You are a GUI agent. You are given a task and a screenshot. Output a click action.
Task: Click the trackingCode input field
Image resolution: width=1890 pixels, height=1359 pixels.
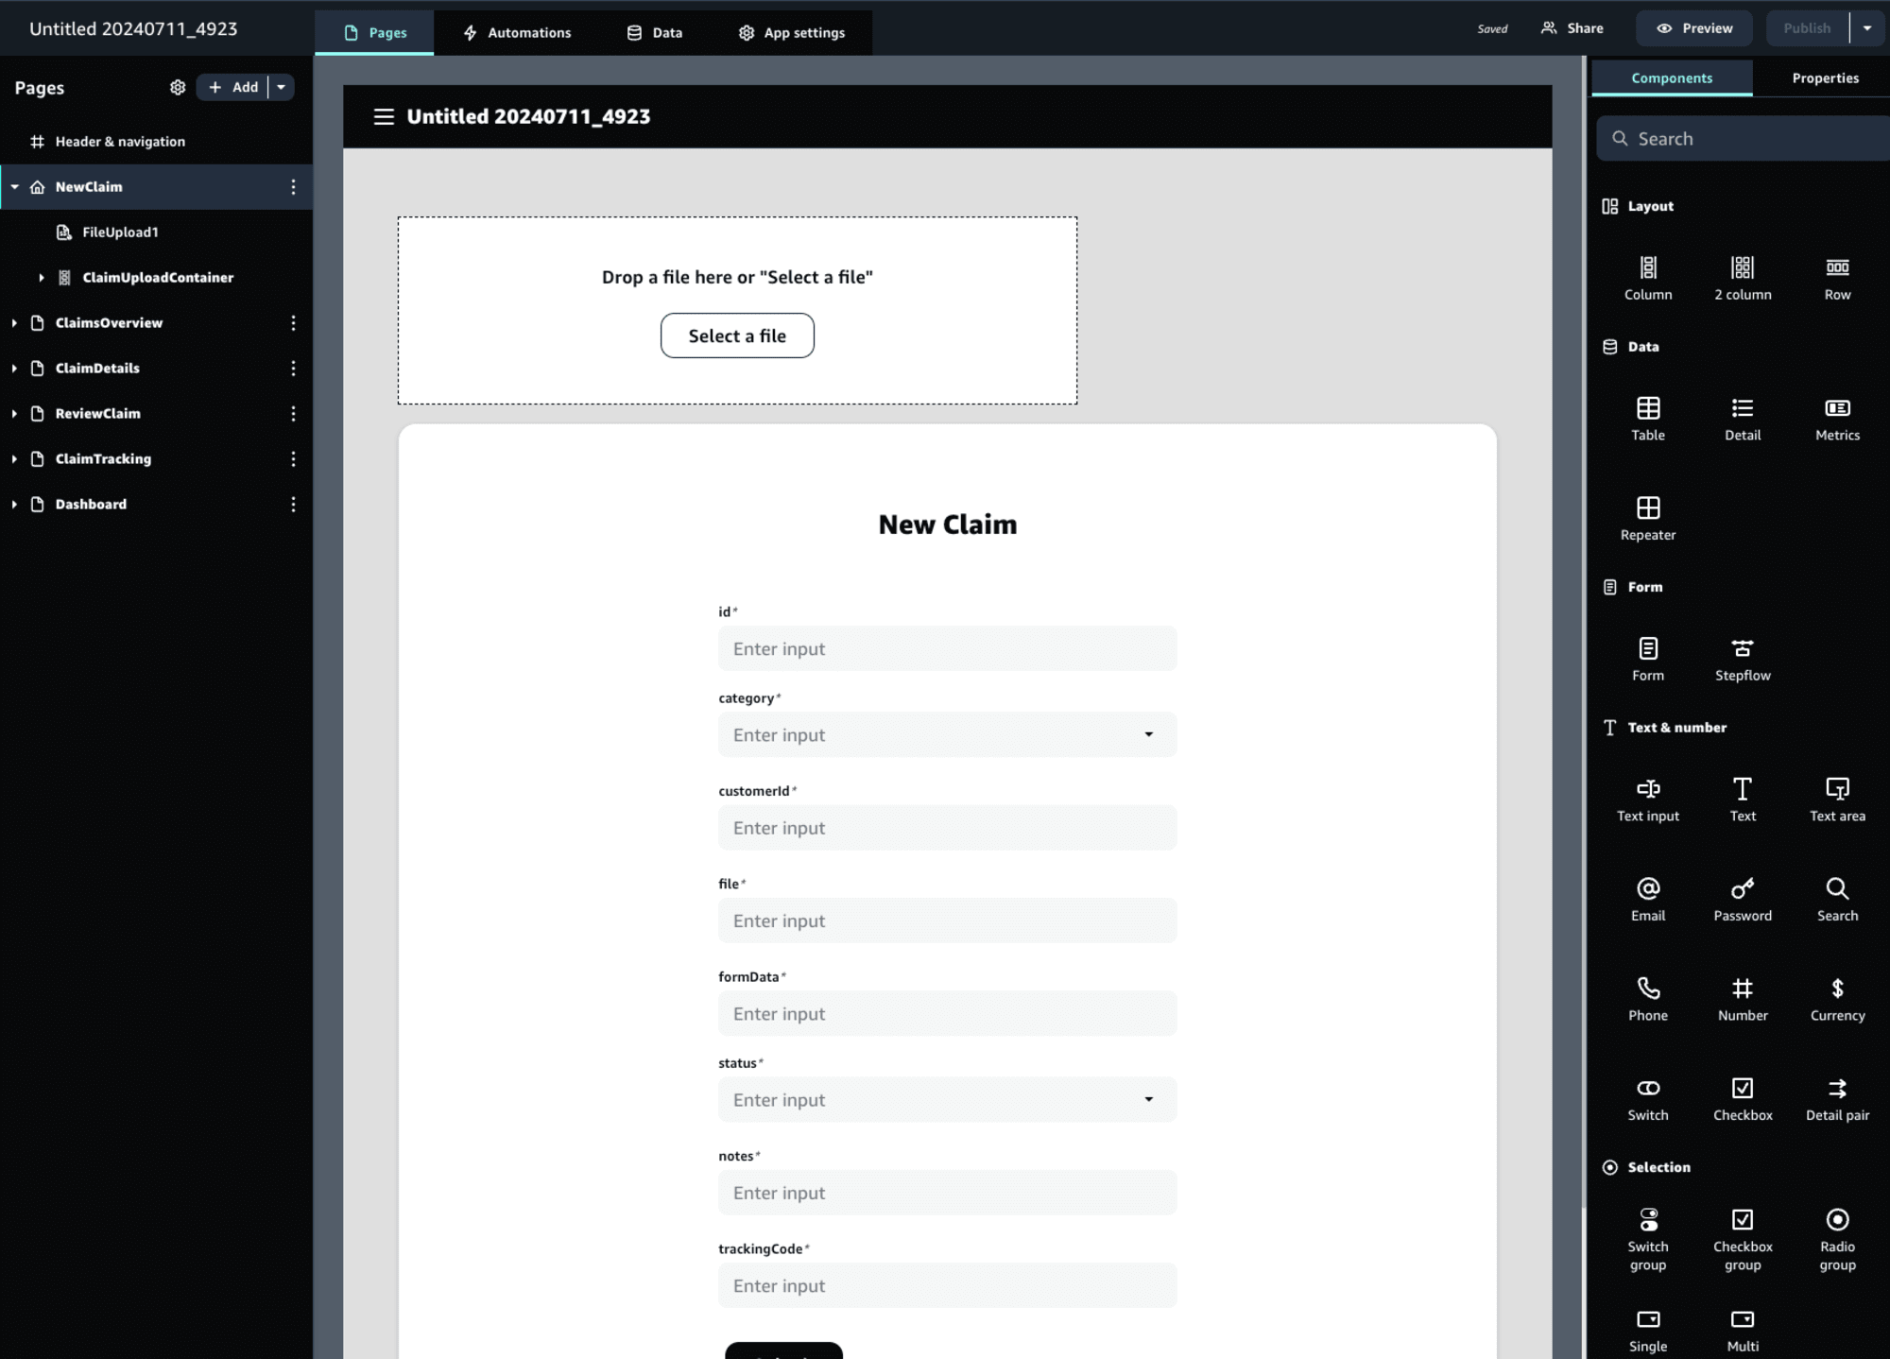pos(947,1285)
